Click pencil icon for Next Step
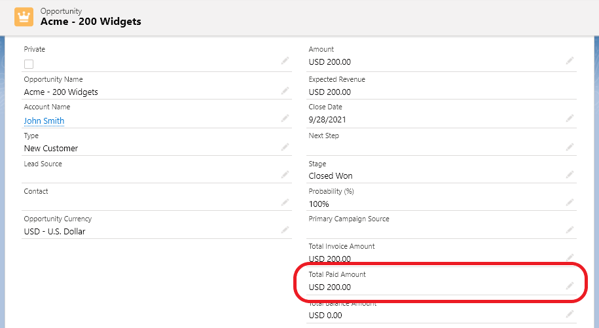This screenshot has height=328, width=599. point(570,147)
